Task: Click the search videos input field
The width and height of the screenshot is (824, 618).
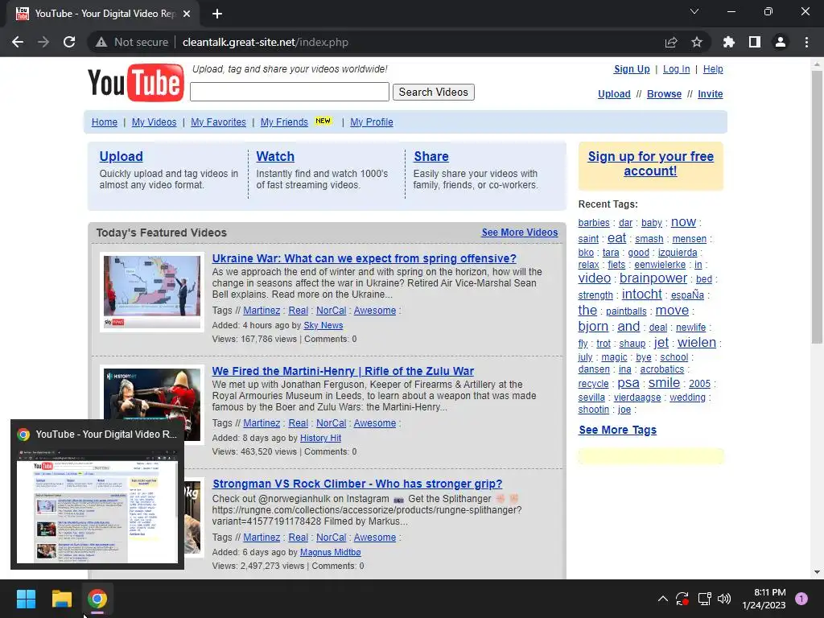Action: [290, 92]
